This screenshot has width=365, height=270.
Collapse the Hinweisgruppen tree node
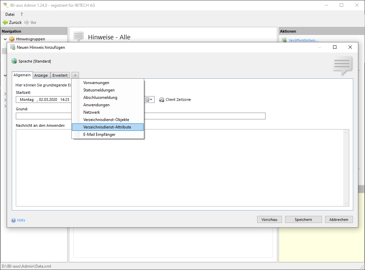(5, 39)
